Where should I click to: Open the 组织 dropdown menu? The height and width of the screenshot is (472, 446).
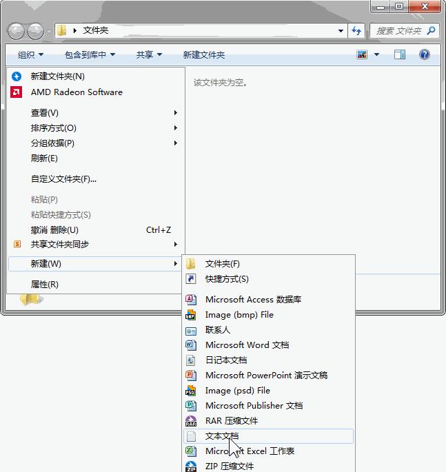click(x=30, y=55)
